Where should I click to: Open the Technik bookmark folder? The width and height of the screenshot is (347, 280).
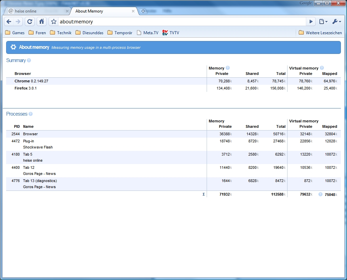coord(60,33)
